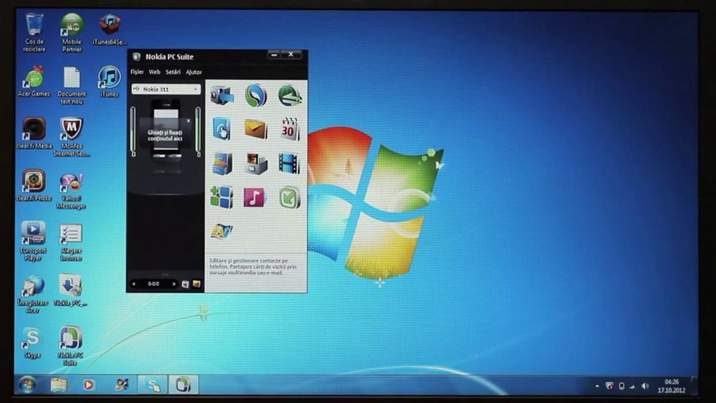
Task: Select the iTunes desktop shortcut
Action: coord(109,82)
